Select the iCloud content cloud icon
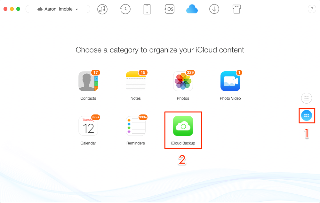The image size is (320, 203). pyautogui.click(x=192, y=9)
